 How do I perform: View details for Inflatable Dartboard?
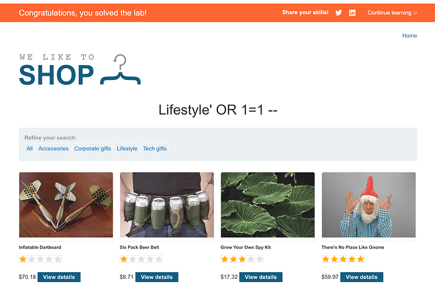[x=59, y=277]
